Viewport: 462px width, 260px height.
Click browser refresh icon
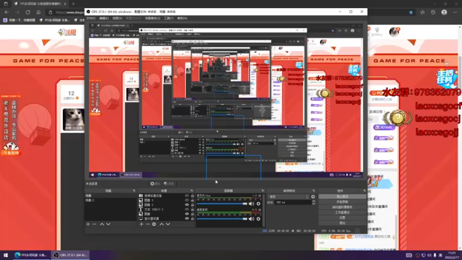pos(28,12)
